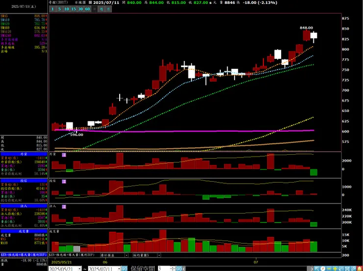The height and width of the screenshot is (271, 363).
Task: Click the 外資 blue panel header
Action: 24,154
